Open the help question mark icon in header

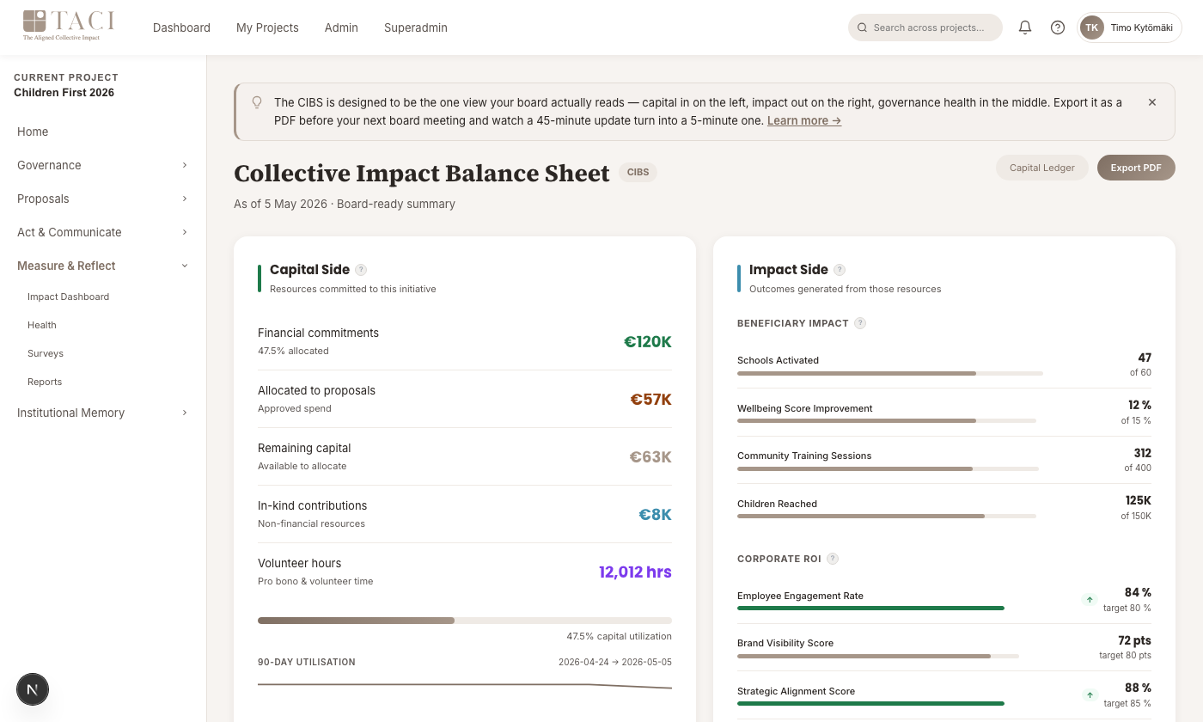(1058, 28)
